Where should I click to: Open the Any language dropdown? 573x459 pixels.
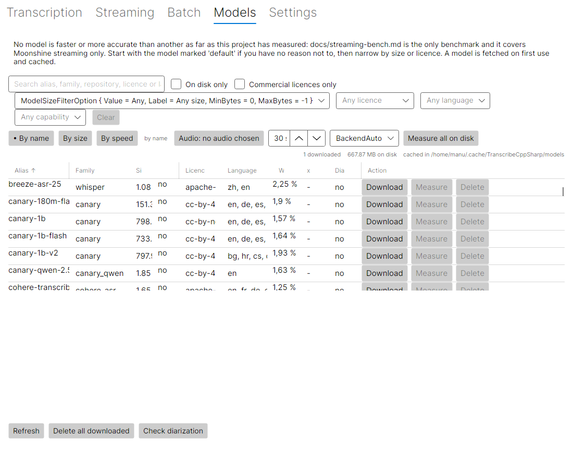point(455,101)
